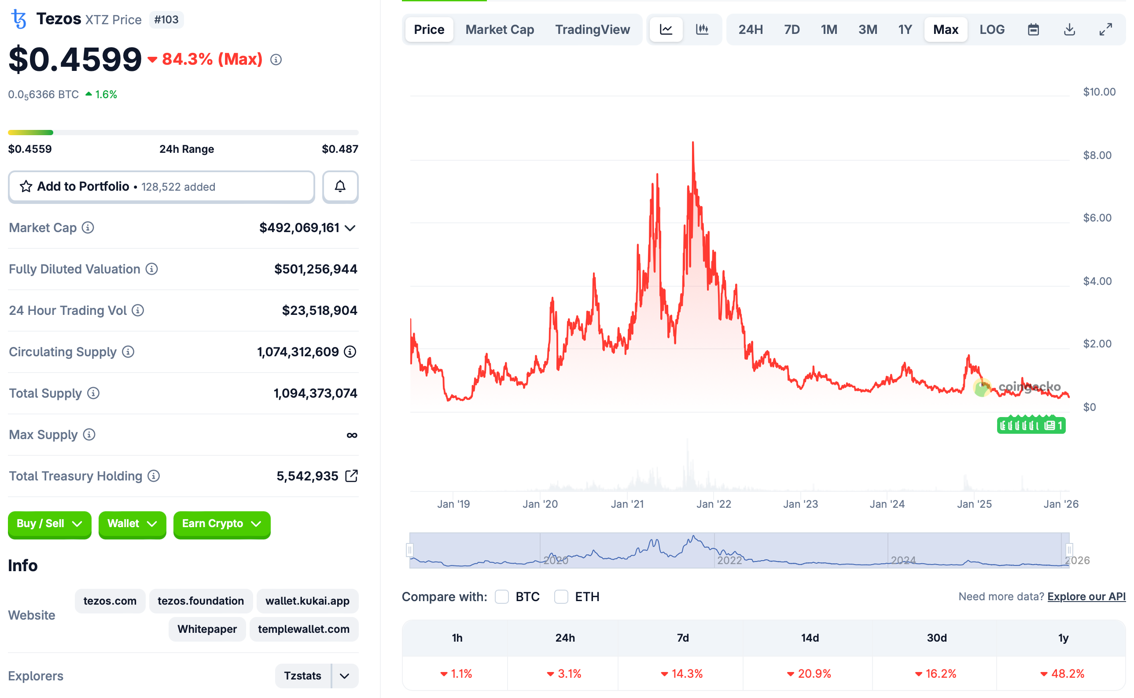Viewport: 1134px width, 698px height.
Task: Enable BTC comparison on the chart
Action: pos(501,596)
